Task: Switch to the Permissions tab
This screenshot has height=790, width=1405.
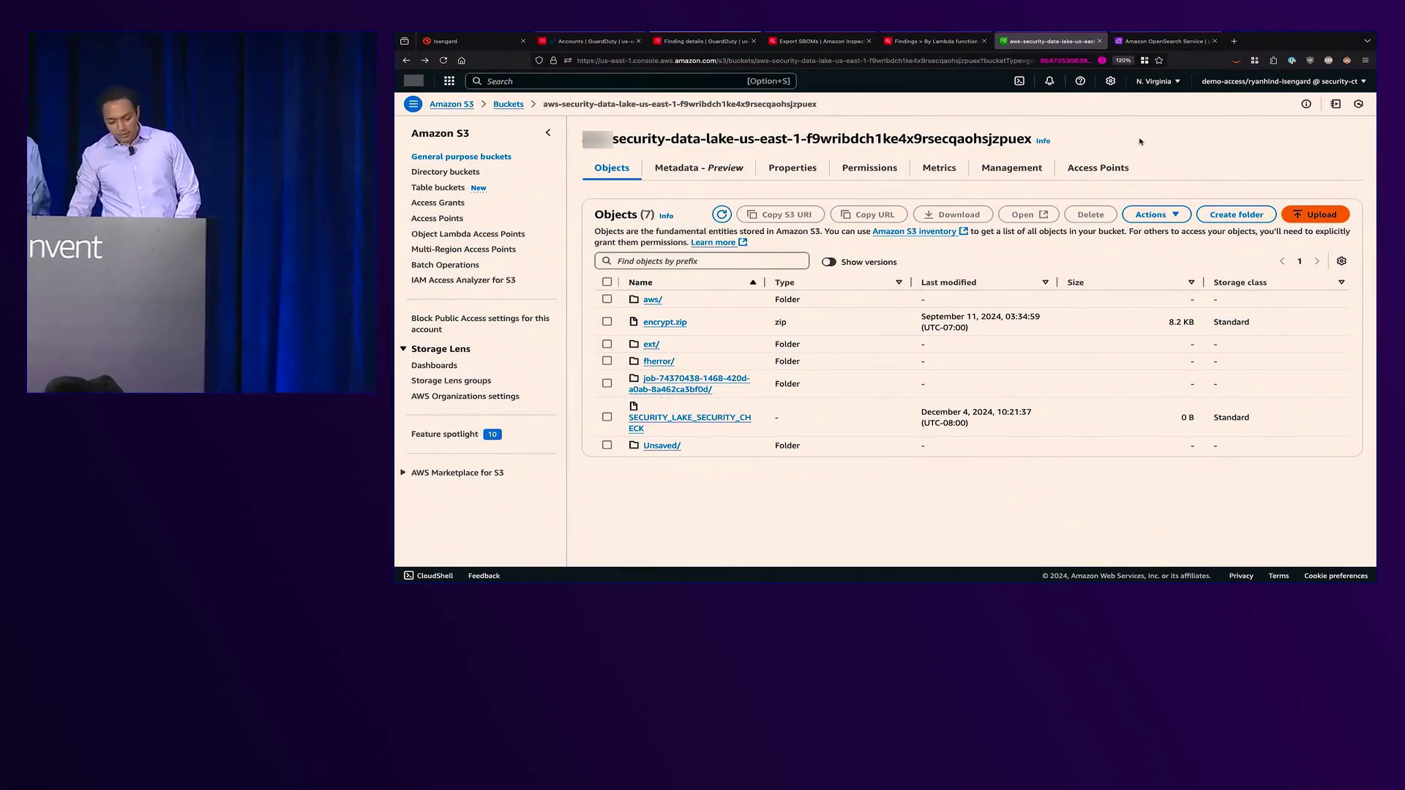Action: click(x=869, y=168)
